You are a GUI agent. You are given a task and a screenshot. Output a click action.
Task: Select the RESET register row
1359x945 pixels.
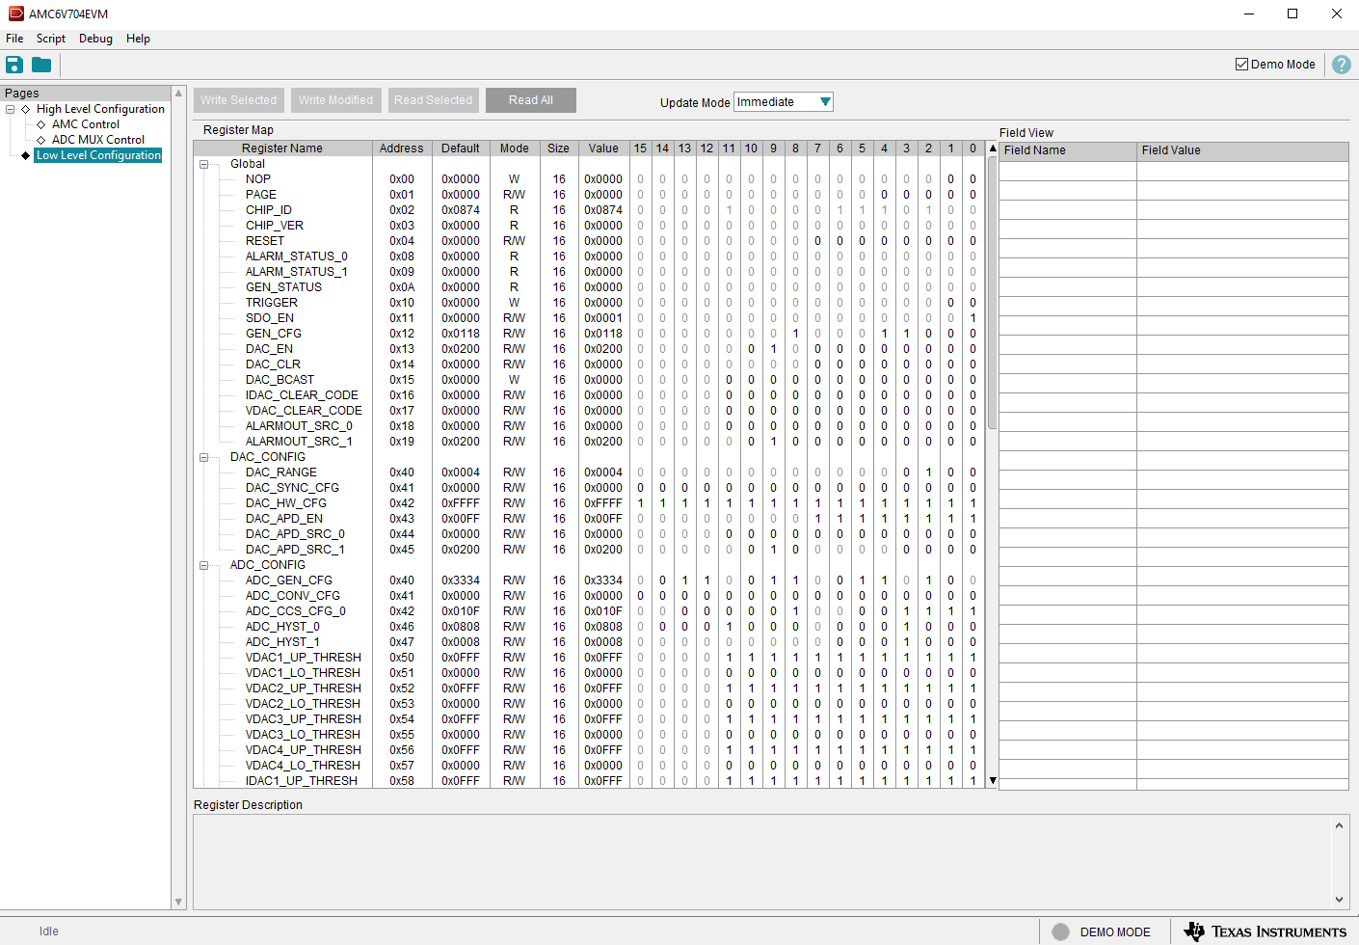point(589,241)
